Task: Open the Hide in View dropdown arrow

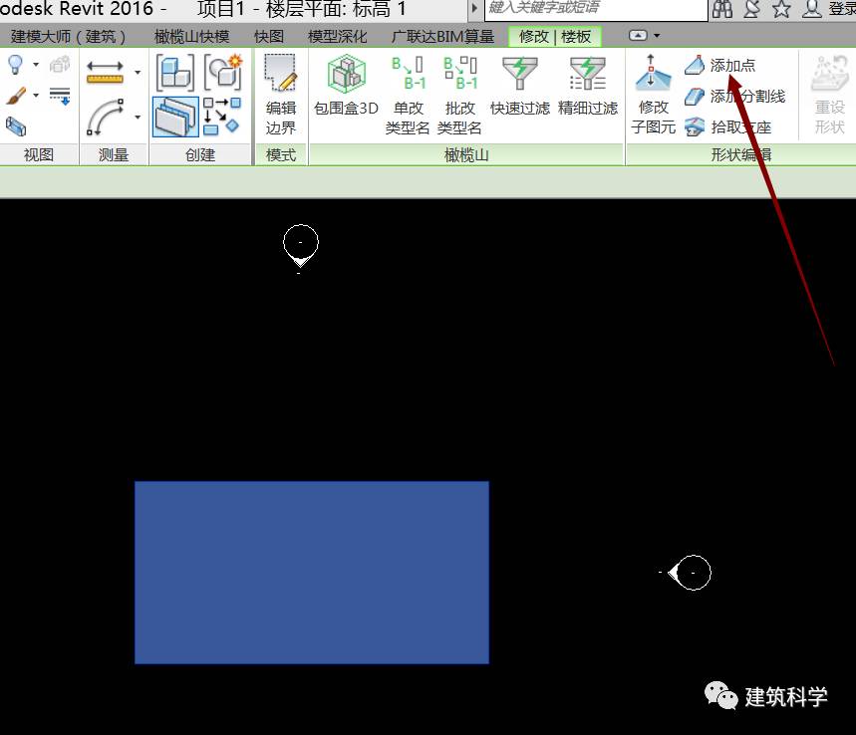Action: tap(36, 65)
